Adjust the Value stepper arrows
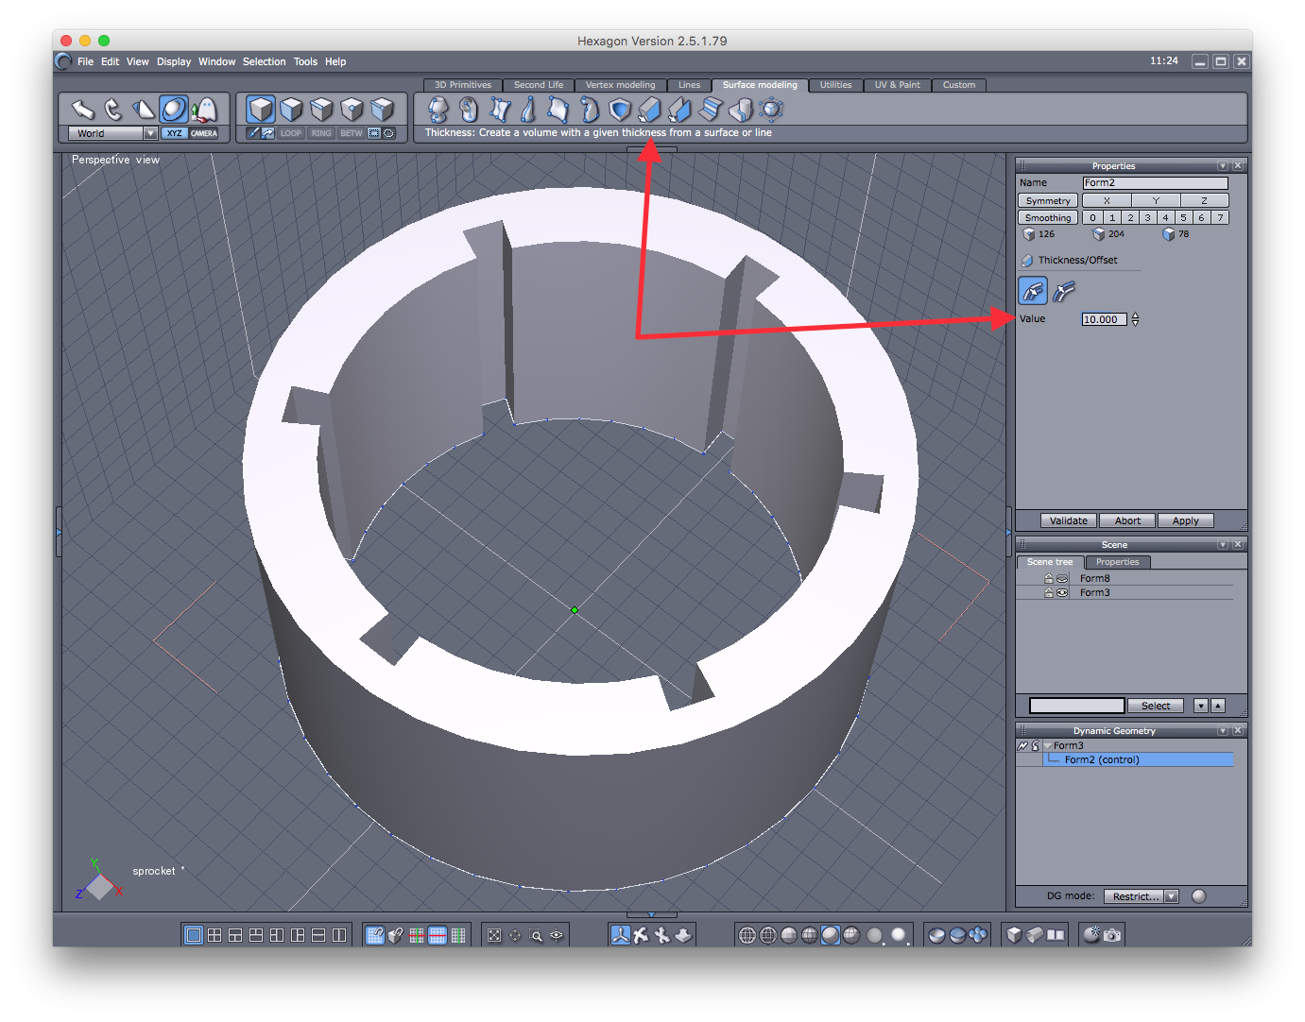This screenshot has height=1022, width=1305. [1135, 319]
